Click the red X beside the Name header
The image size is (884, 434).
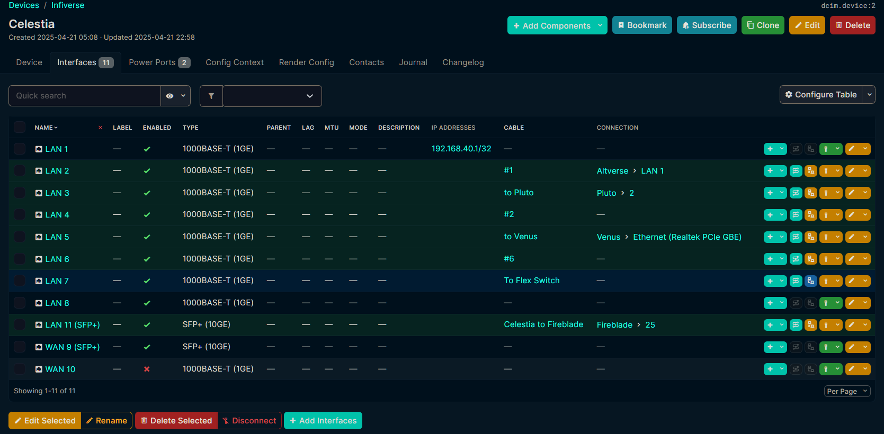(x=101, y=128)
